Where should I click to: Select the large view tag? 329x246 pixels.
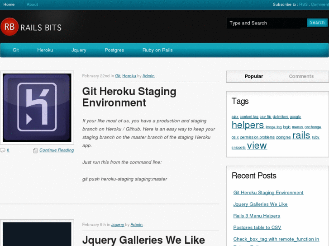[257, 145]
